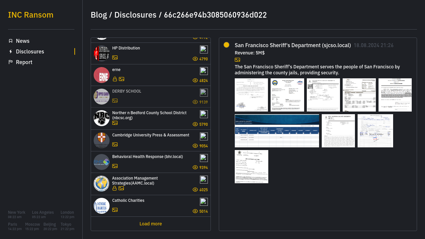The height and width of the screenshot is (239, 425).
Task: Click the flag icon beside Report
Action: (11, 62)
